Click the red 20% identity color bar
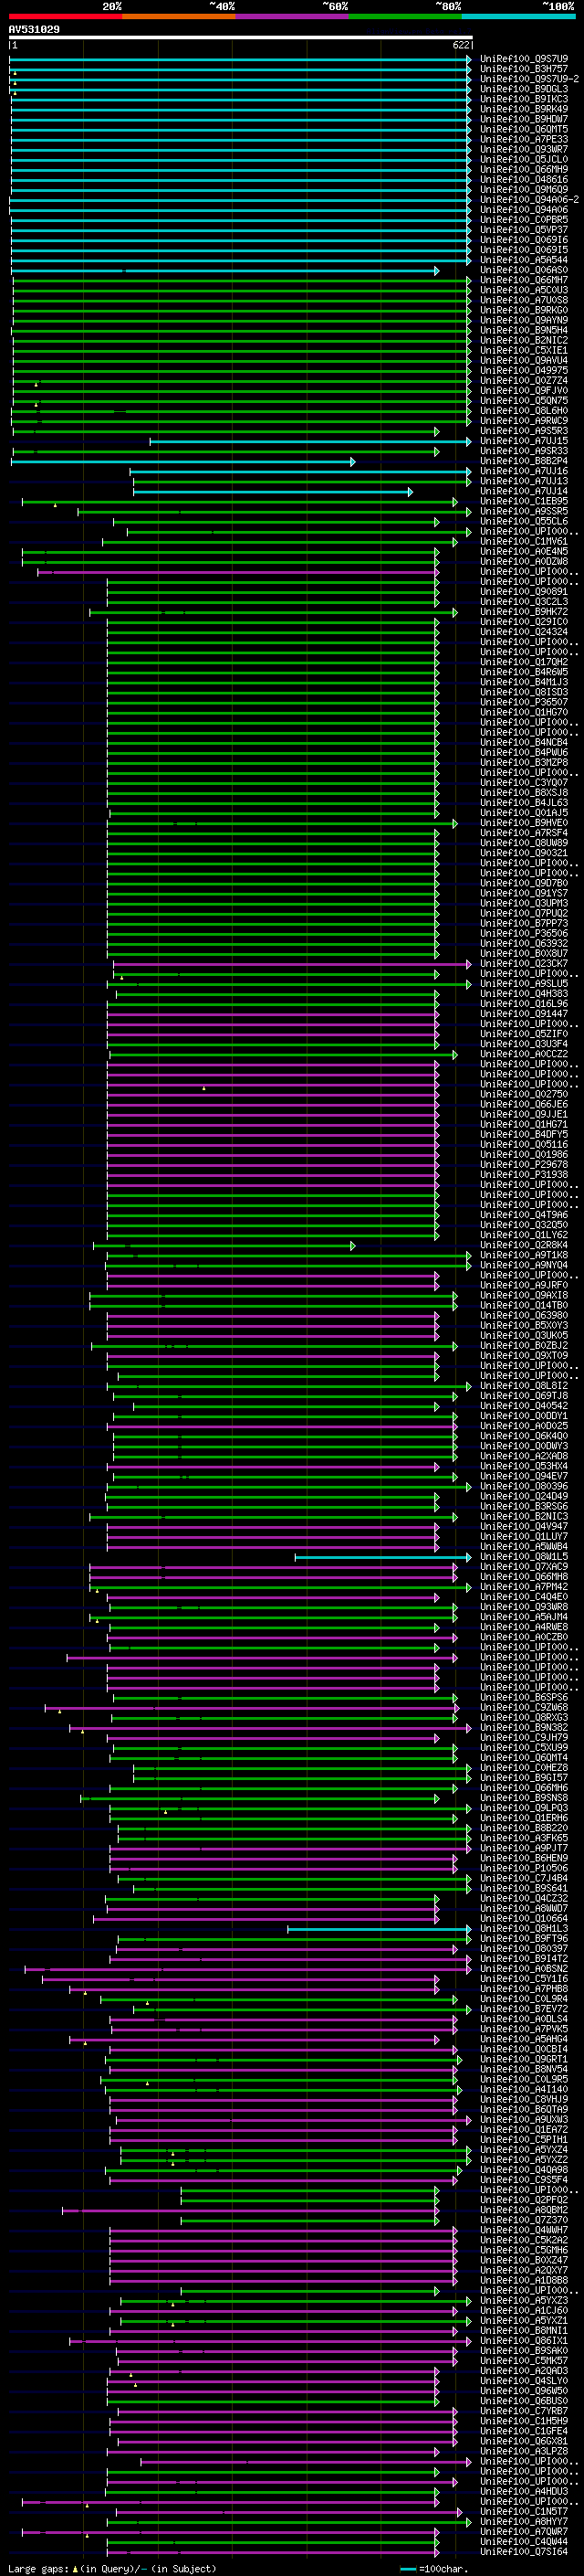This screenshot has width=584, height=2576. (x=65, y=17)
